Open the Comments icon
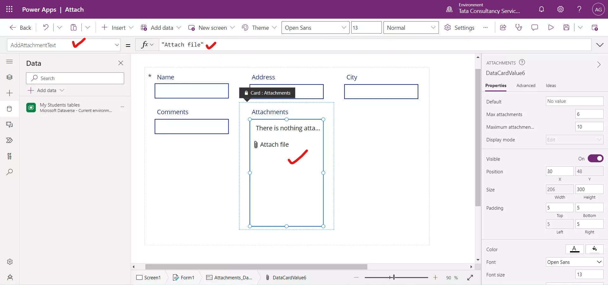The width and height of the screenshot is (608, 285). pos(535,28)
